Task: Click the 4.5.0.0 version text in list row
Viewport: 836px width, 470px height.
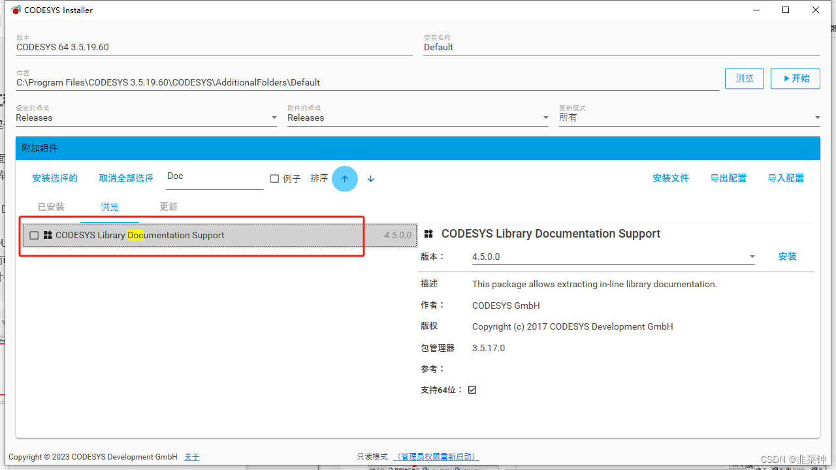Action: [x=398, y=236]
